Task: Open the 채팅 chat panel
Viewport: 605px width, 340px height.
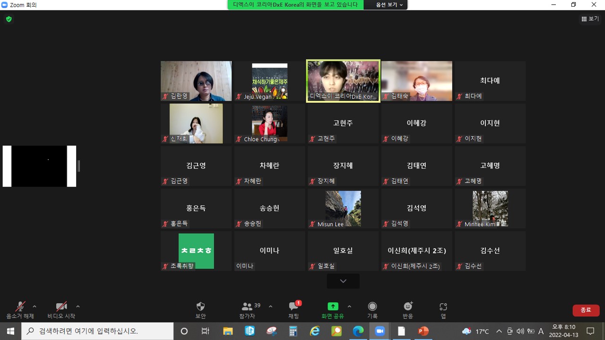Action: (294, 310)
